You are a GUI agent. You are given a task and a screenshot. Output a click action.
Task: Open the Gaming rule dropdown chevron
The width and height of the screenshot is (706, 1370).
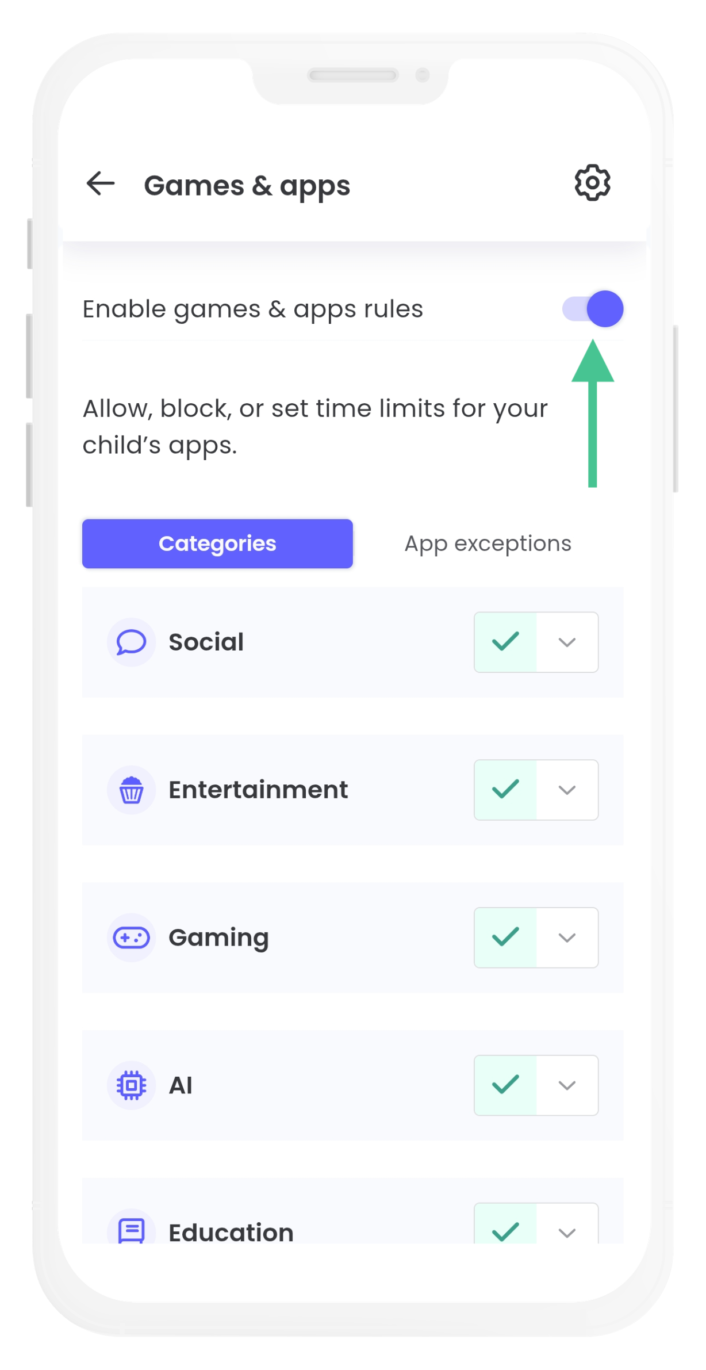point(567,938)
